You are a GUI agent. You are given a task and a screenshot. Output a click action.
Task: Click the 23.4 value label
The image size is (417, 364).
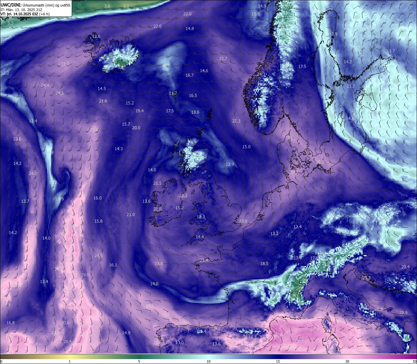[x=204, y=260]
